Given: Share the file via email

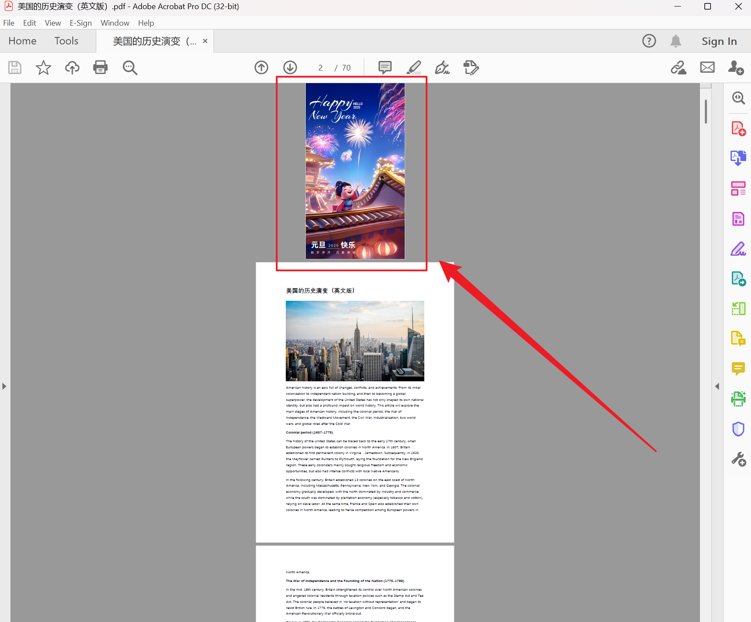Looking at the screenshot, I should [x=707, y=67].
